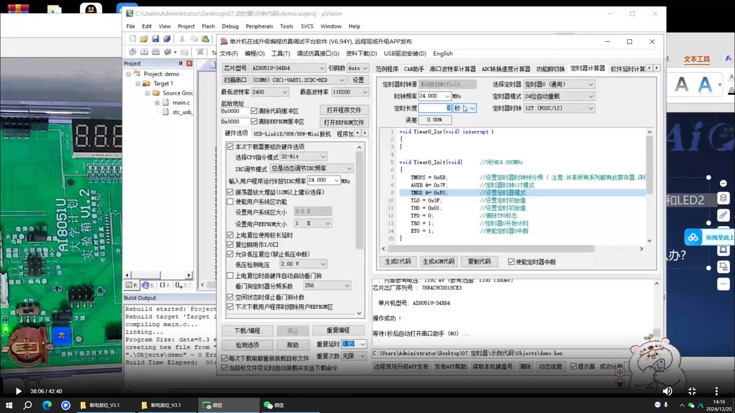The height and width of the screenshot is (413, 735).
Task: Pin the Project panel
Action: tap(180, 63)
